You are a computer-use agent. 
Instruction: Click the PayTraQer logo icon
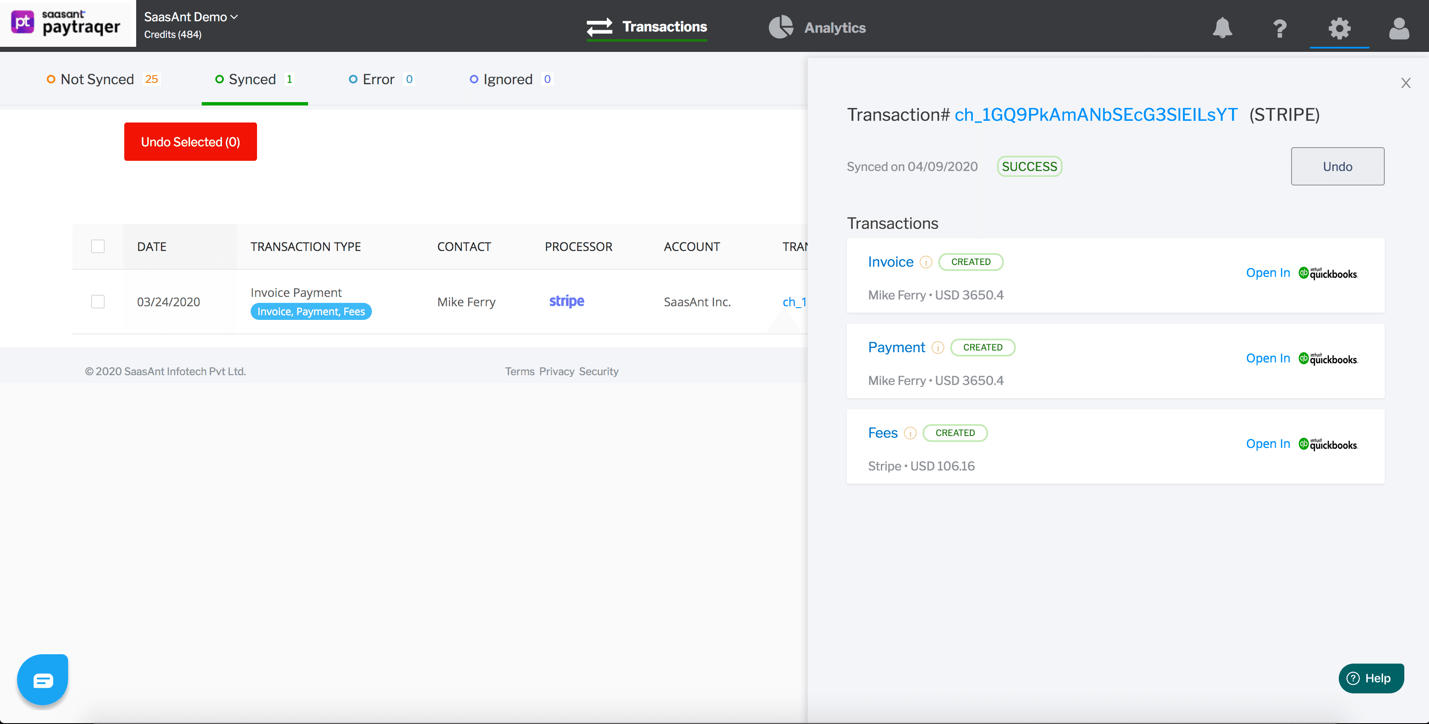pos(22,23)
